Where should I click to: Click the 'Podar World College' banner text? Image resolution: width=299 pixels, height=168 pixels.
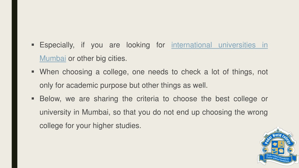278,139
